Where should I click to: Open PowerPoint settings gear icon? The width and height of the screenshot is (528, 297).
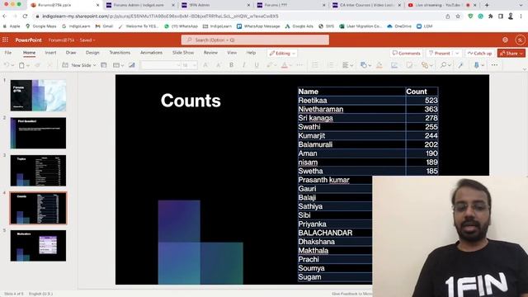(505, 40)
